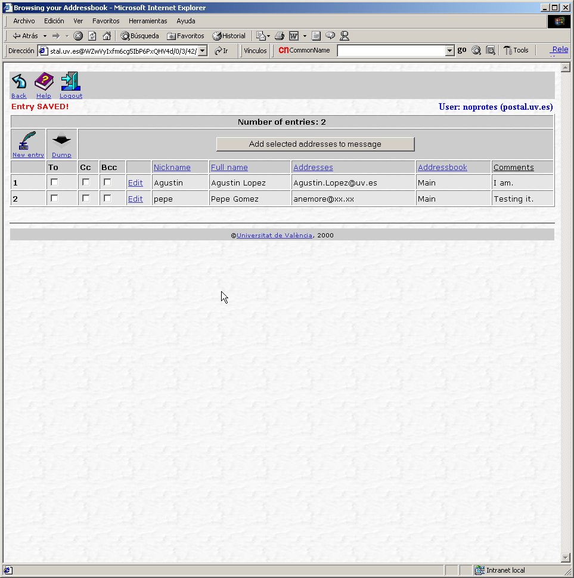The image size is (574, 578).
Task: Click the Print toolbar icon
Action: click(280, 36)
